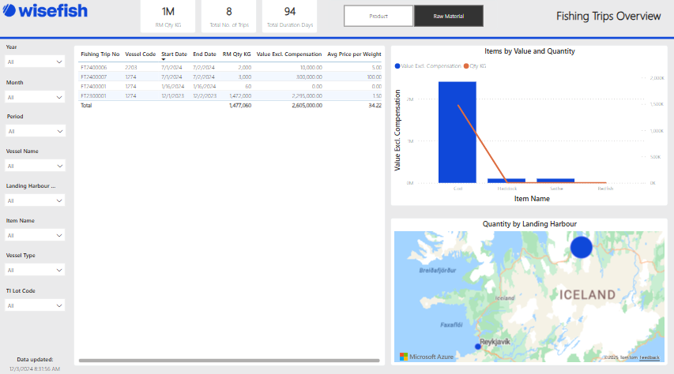674x374 pixels.
Task: Click the Value Excl. Compensation legend marker
Action: (397, 66)
